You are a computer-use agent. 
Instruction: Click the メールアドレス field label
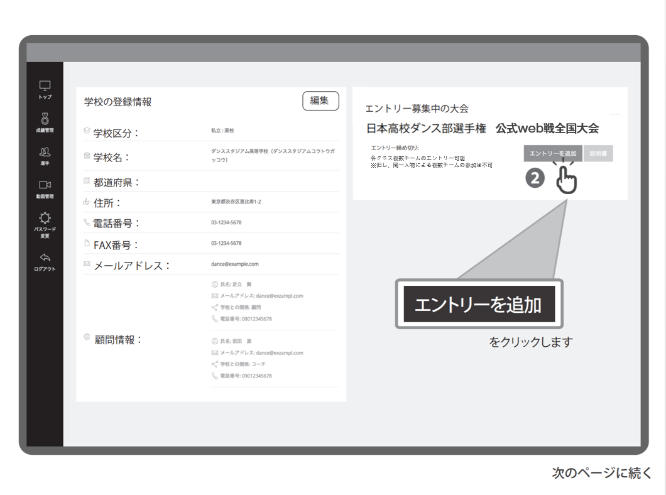pyautogui.click(x=132, y=266)
